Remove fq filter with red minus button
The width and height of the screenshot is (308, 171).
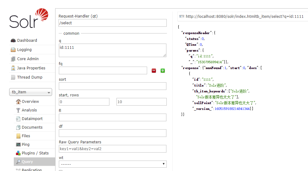(x=154, y=71)
